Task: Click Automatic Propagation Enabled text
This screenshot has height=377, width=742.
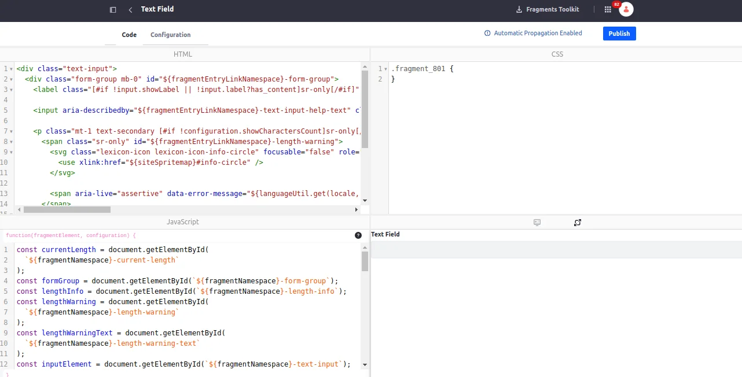Action: click(x=538, y=34)
